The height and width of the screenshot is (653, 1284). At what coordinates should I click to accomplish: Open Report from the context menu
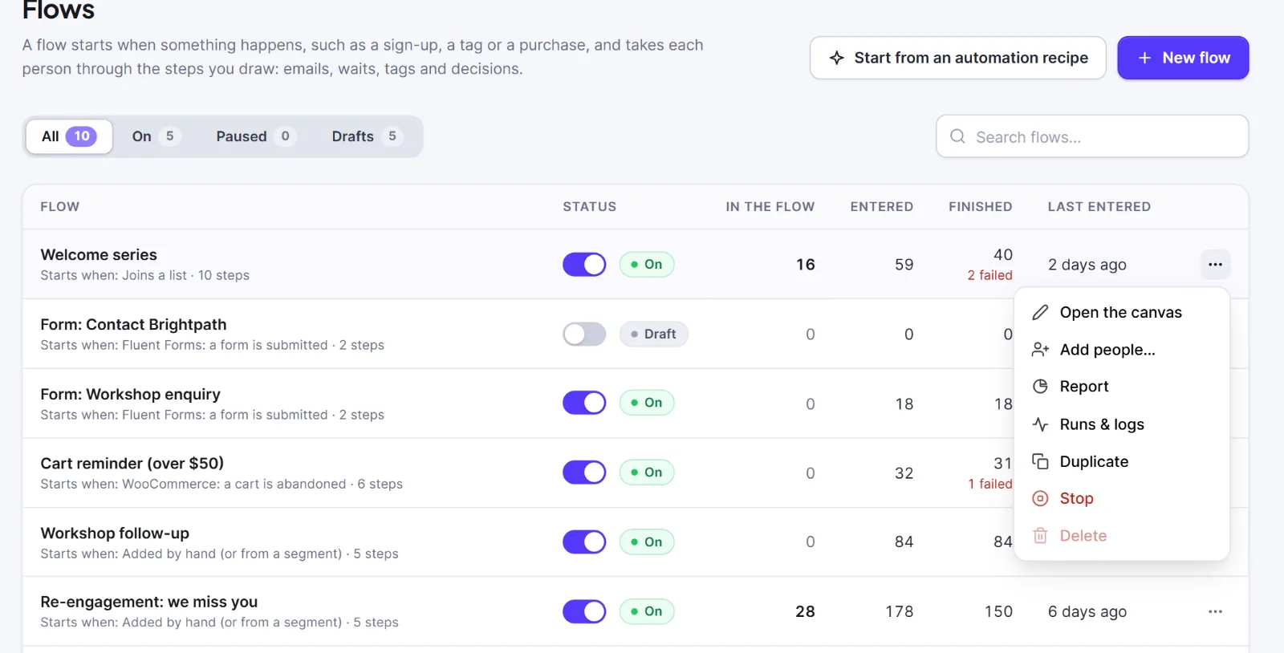click(x=1121, y=387)
